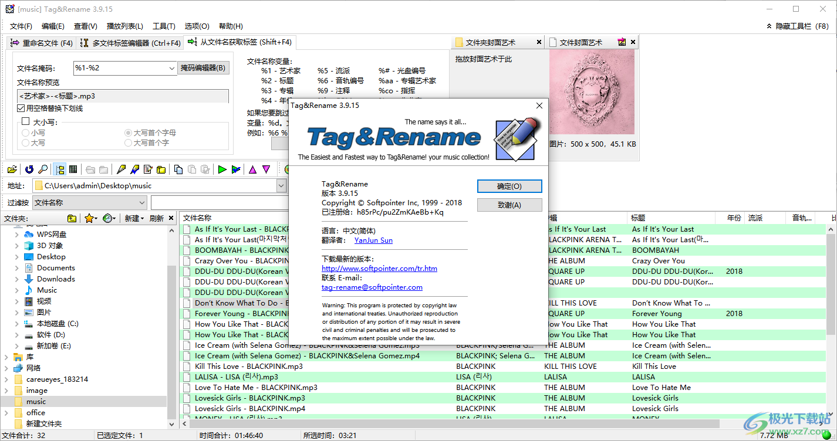Screen dimensions: 837x441
Task: Click the filter text input field
Action: (221, 202)
